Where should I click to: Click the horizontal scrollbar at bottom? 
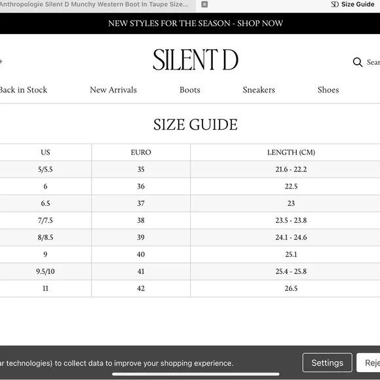pyautogui.click(x=196, y=374)
